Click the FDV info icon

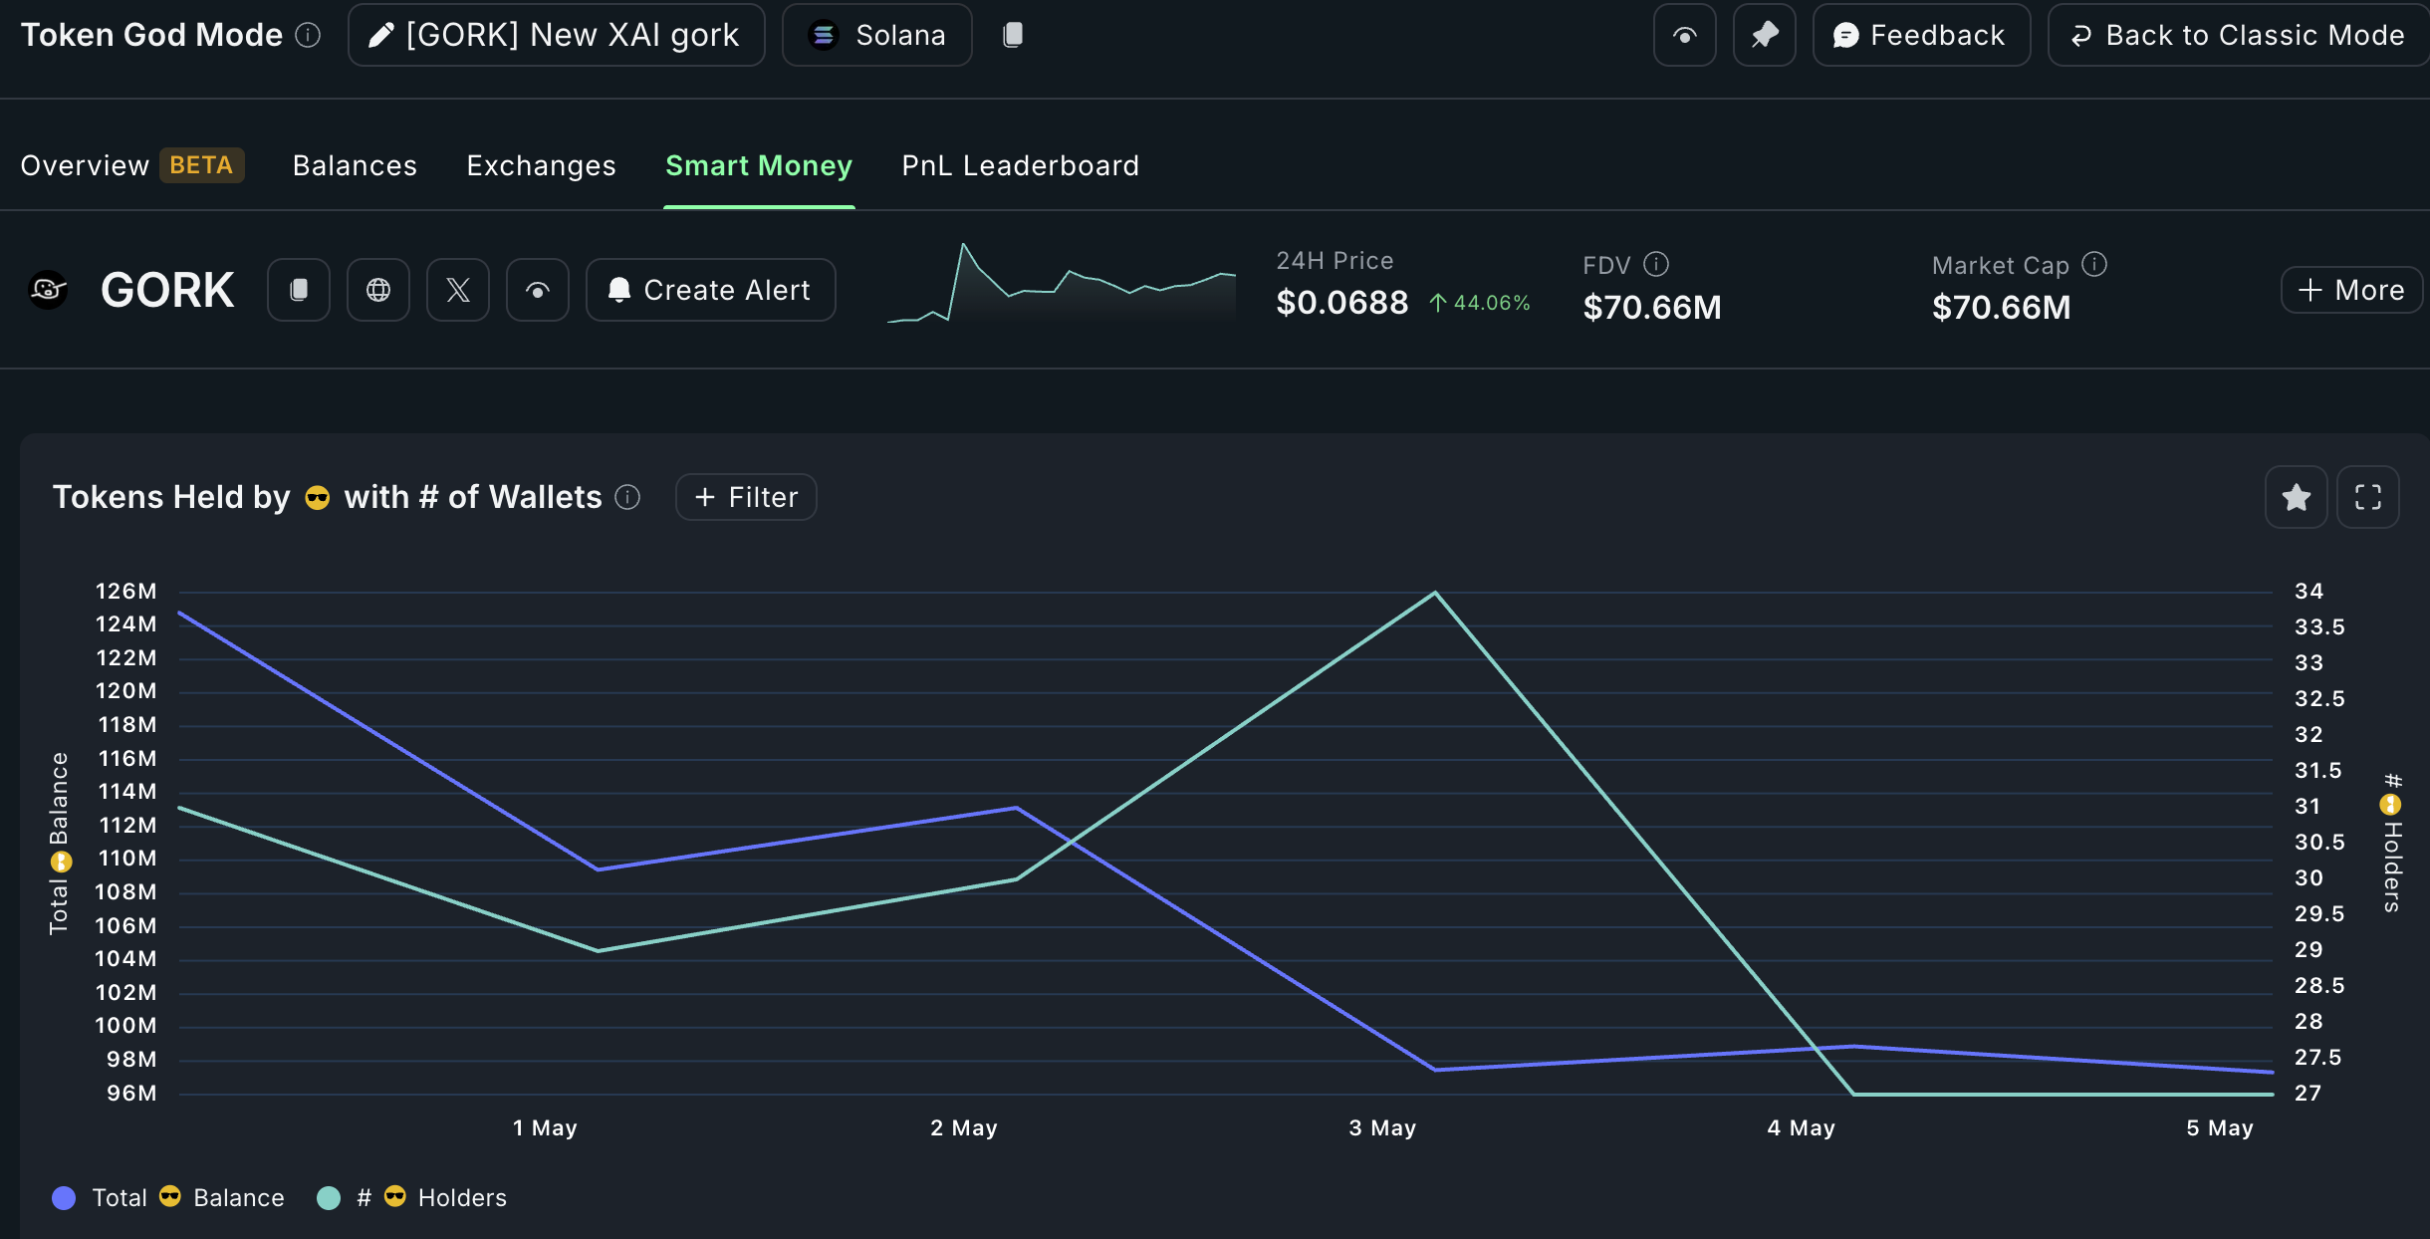[1657, 264]
